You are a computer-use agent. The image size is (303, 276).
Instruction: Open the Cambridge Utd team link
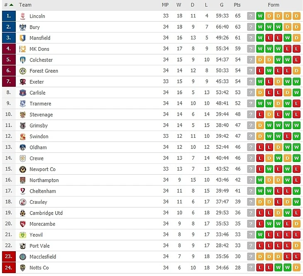pyautogui.click(x=46, y=213)
